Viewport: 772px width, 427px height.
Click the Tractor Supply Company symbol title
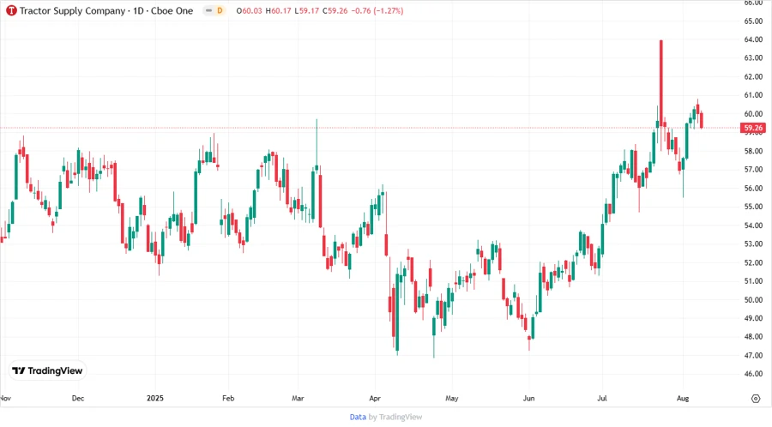106,11
